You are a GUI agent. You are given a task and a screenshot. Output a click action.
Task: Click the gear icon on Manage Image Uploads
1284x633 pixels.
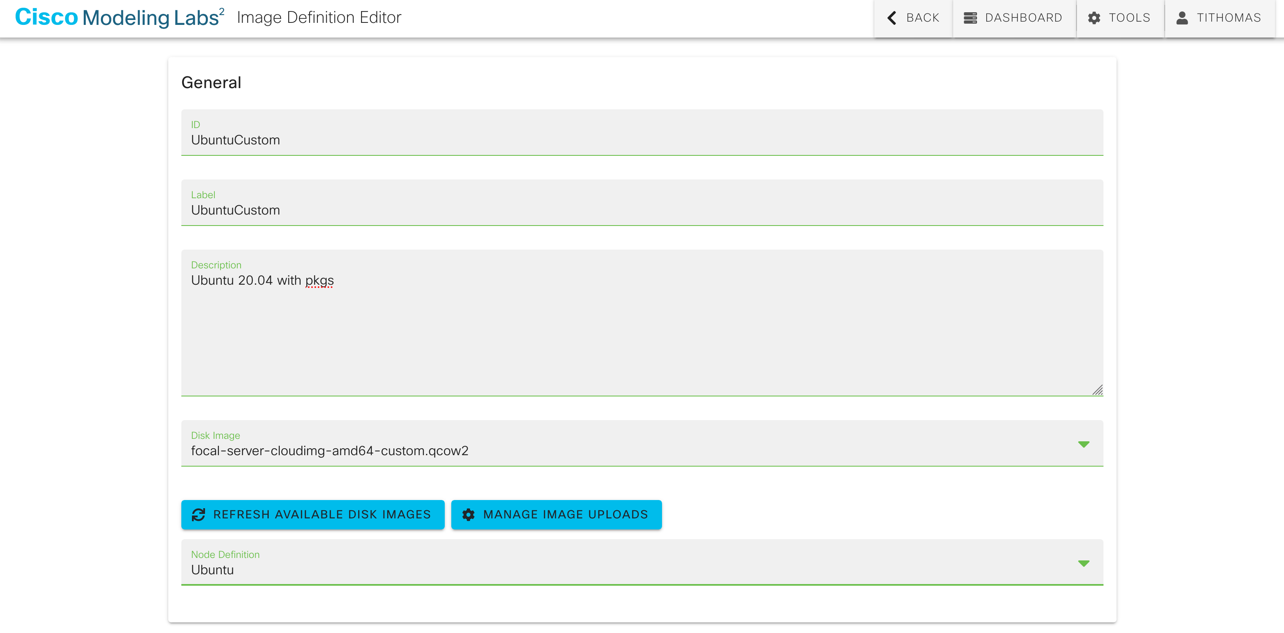(468, 515)
